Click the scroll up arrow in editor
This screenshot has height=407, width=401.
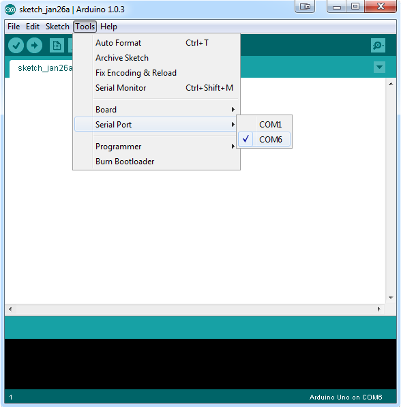[x=391, y=84]
